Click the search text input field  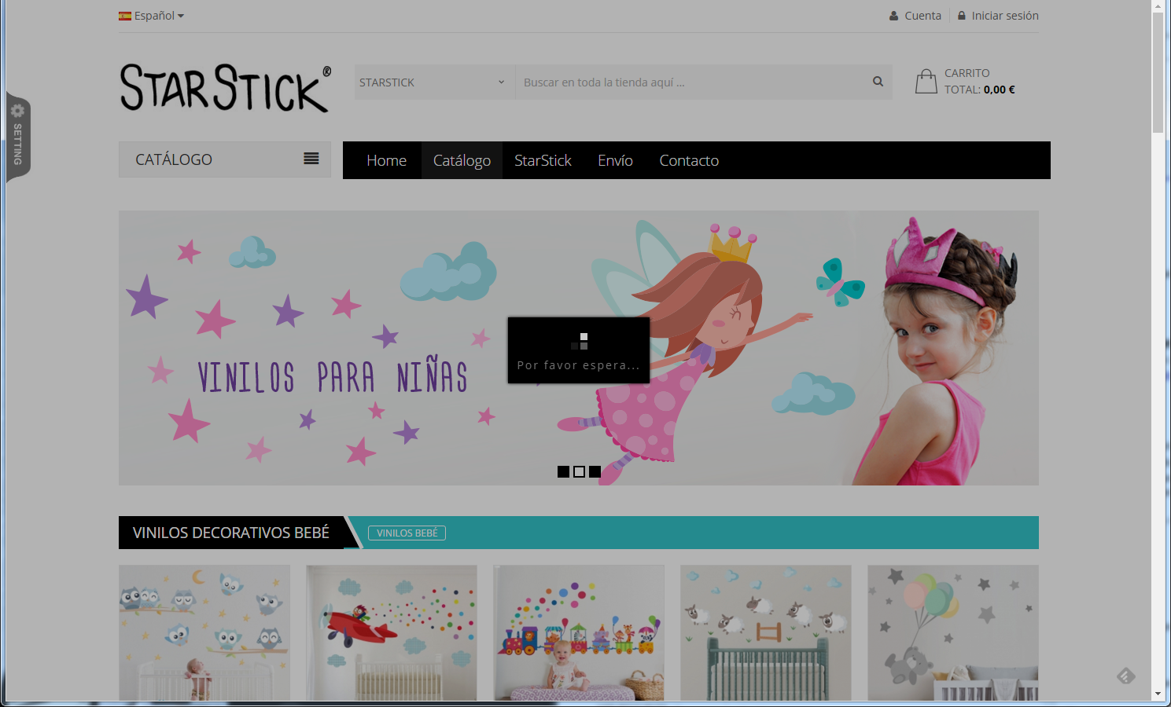click(692, 82)
